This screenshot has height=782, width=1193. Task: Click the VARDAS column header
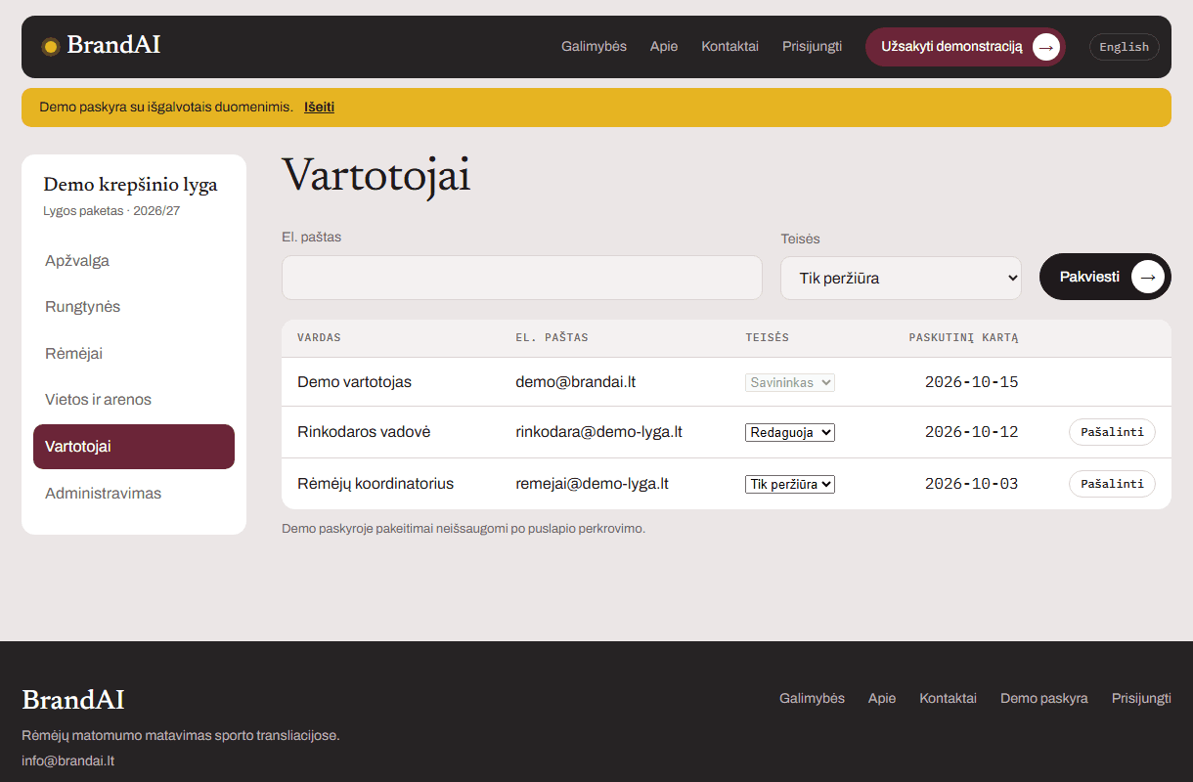click(319, 337)
